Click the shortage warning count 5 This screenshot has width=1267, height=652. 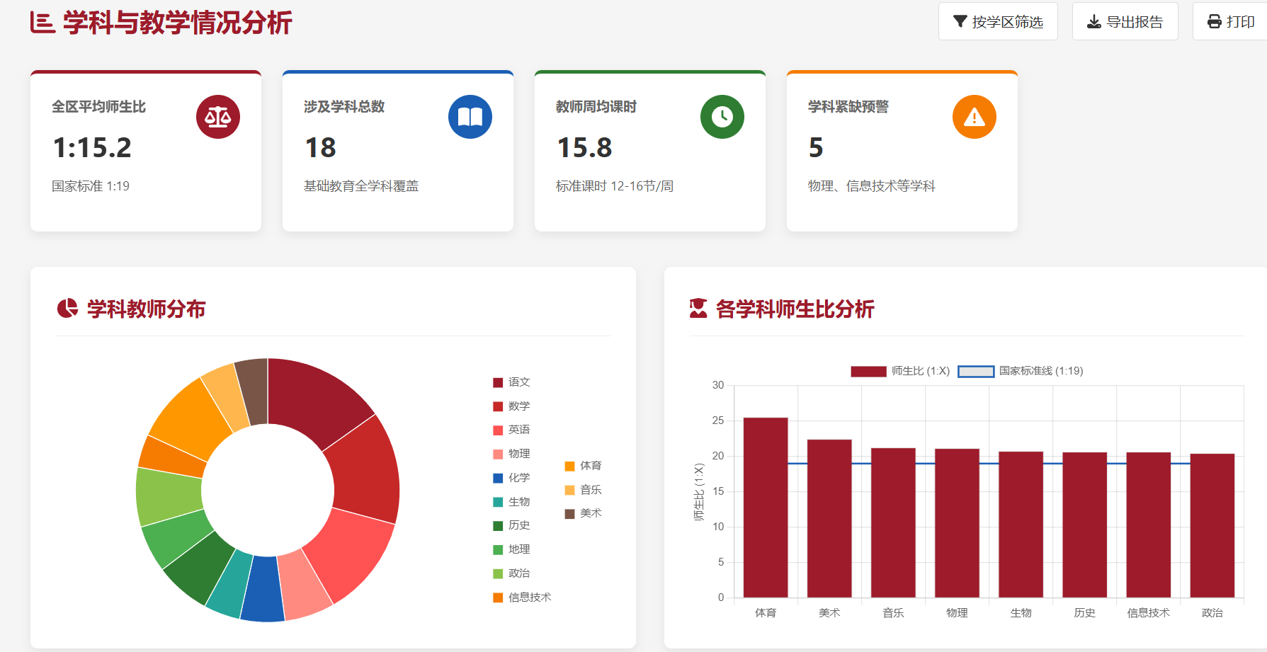click(816, 148)
